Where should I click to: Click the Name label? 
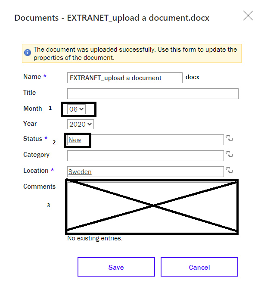coord(32,77)
